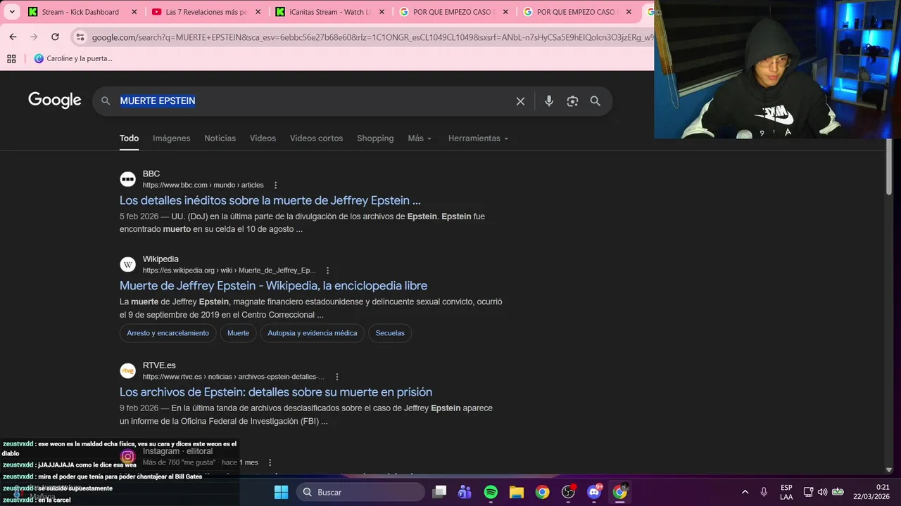This screenshot has height=506, width=901.
Task: Open Spotify from the taskbar
Action: point(491,492)
